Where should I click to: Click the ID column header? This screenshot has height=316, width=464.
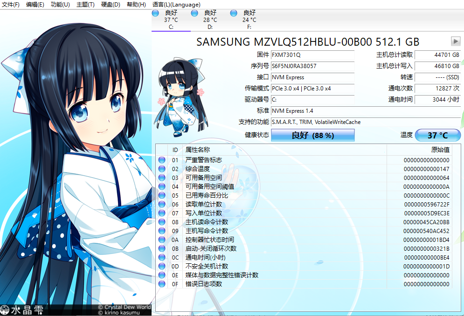pyautogui.click(x=175, y=150)
